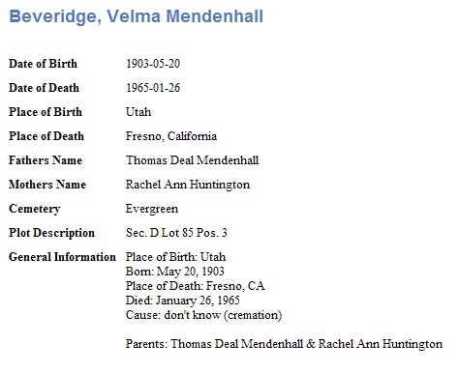Click the Mothers Name label
Image resolution: width=459 pixels, height=373 pixels.
tap(47, 185)
